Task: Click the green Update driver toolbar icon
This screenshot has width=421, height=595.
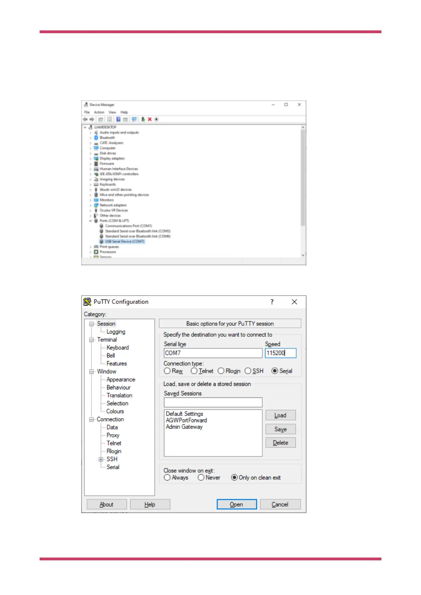Action: coord(143,119)
